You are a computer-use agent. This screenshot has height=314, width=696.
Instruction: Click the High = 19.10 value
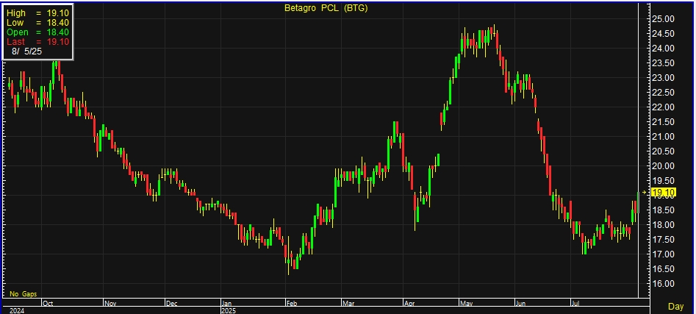click(x=37, y=13)
